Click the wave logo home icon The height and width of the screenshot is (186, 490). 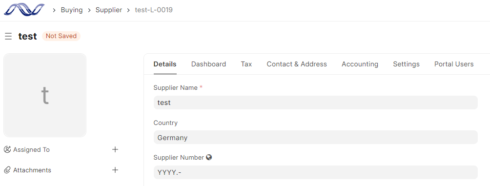[24, 10]
